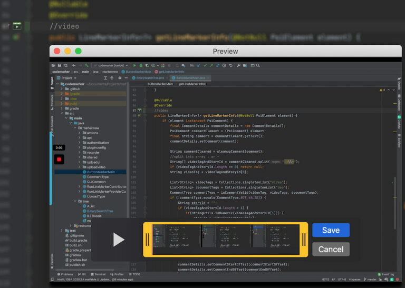Open the TODO tool window tab
Viewport: 405px width, 288px height.
(134, 274)
